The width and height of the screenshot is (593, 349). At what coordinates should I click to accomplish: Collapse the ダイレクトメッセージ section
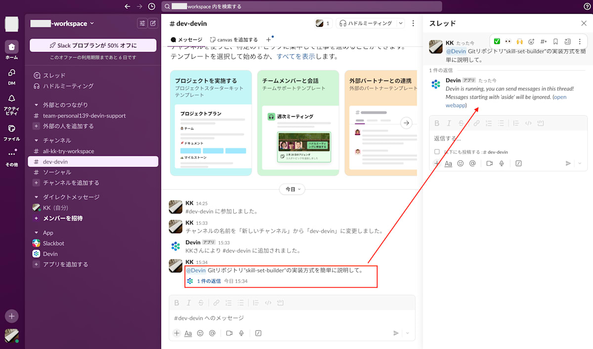coord(36,197)
